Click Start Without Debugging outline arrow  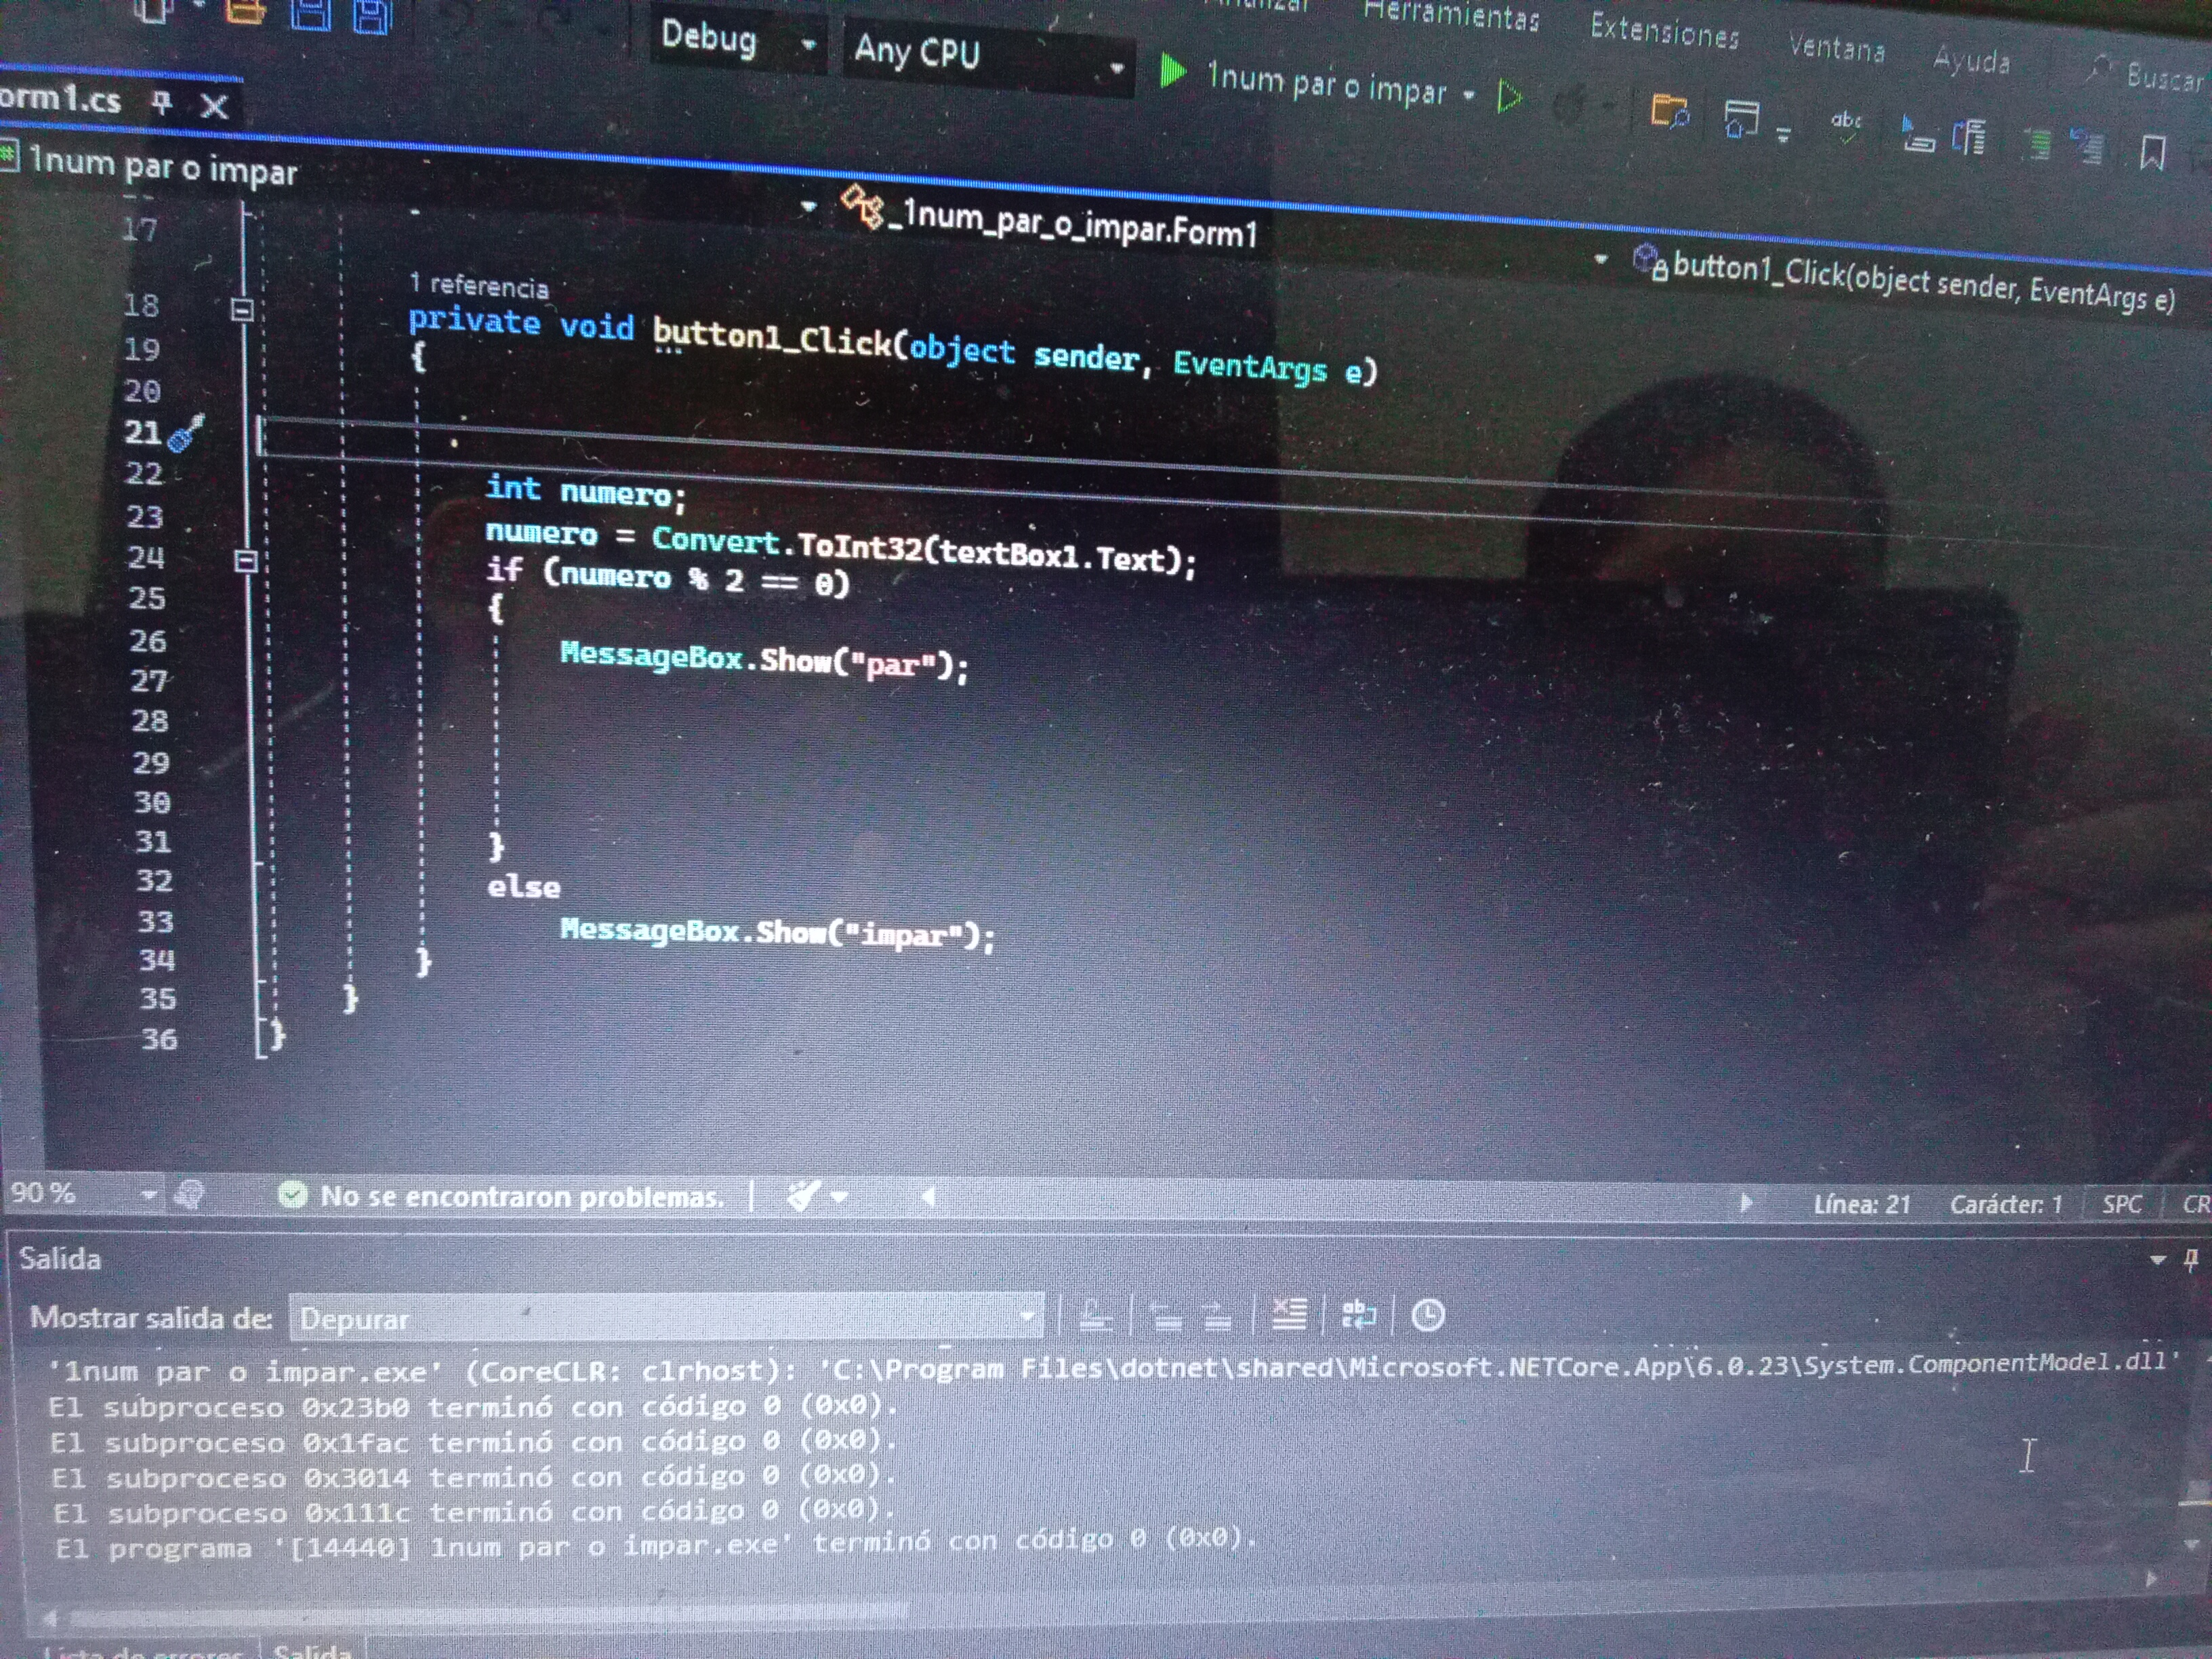(1509, 97)
